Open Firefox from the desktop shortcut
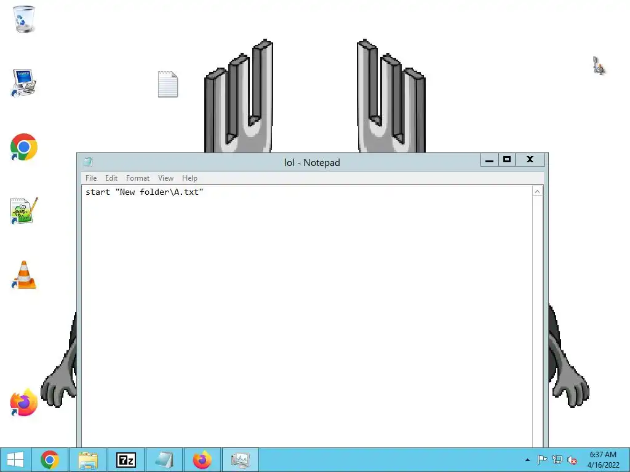Screen dimensions: 630x472 point(24,403)
